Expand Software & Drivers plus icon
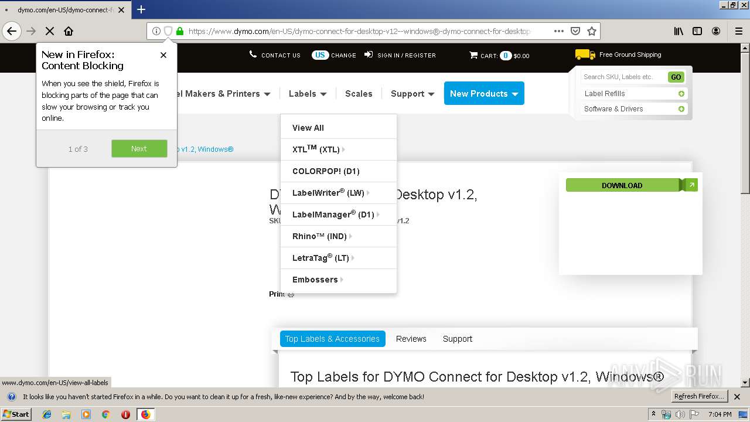750x422 pixels. [681, 109]
